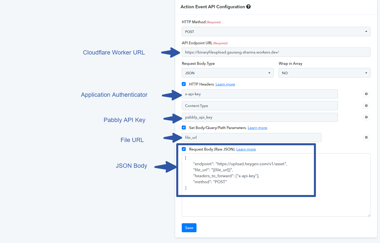Open Request Body Type dropdown showing JSON

(x=228, y=73)
